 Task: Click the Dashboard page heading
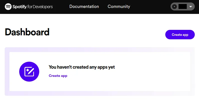[27, 32]
